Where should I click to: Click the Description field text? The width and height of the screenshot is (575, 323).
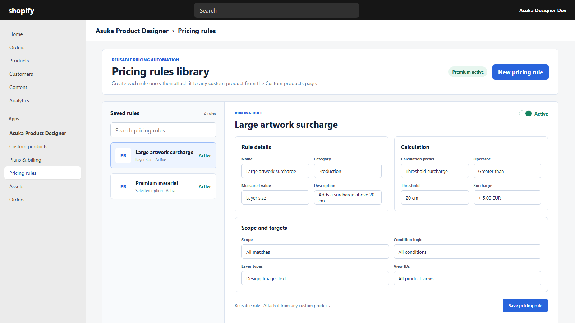click(x=348, y=198)
